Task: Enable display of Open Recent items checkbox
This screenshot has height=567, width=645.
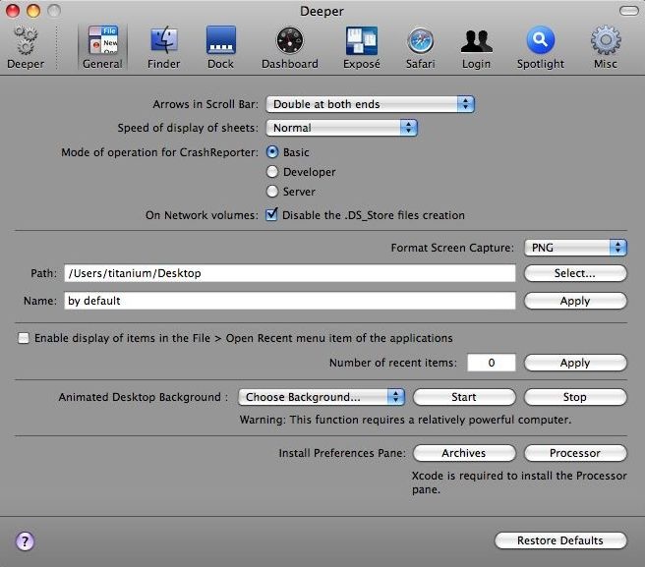Action: point(24,338)
